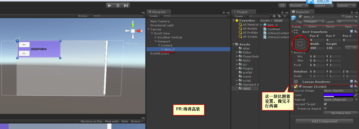Collapse the Canvas node in Hierarchy

click(149, 29)
